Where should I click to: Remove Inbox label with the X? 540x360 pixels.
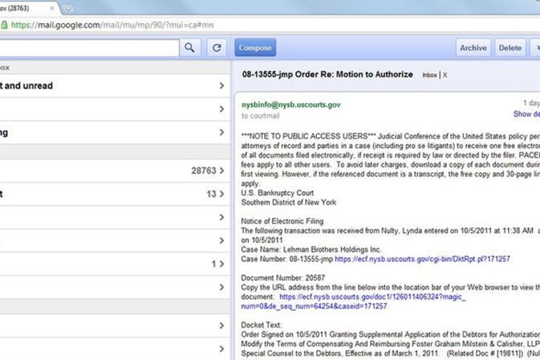tap(445, 75)
